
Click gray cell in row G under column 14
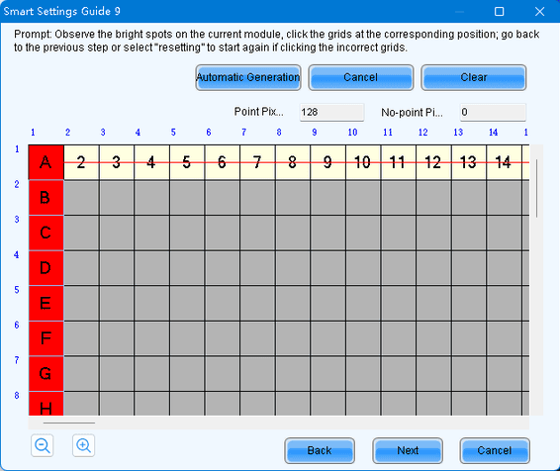pos(504,373)
